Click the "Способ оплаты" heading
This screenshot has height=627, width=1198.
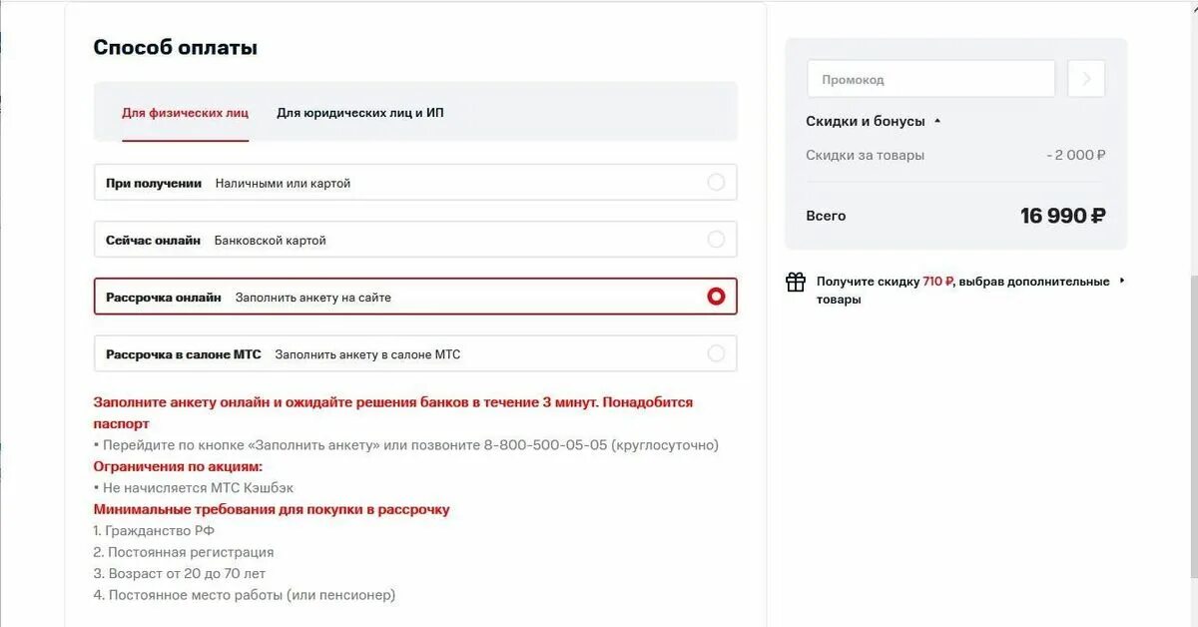tap(175, 47)
